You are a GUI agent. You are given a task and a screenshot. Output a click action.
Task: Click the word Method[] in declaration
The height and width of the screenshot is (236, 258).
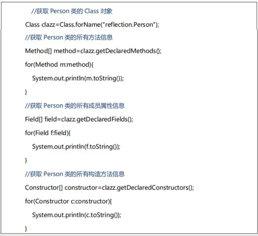[x=38, y=51]
